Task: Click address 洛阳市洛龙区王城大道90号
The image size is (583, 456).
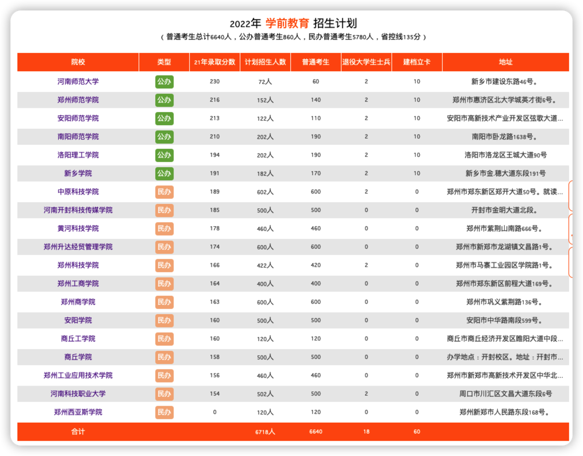Action: coord(505,155)
